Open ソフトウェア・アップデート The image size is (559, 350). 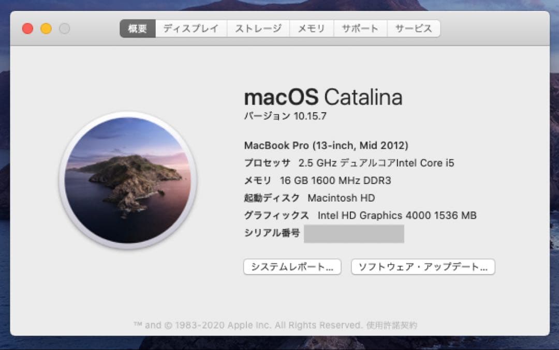(422, 267)
